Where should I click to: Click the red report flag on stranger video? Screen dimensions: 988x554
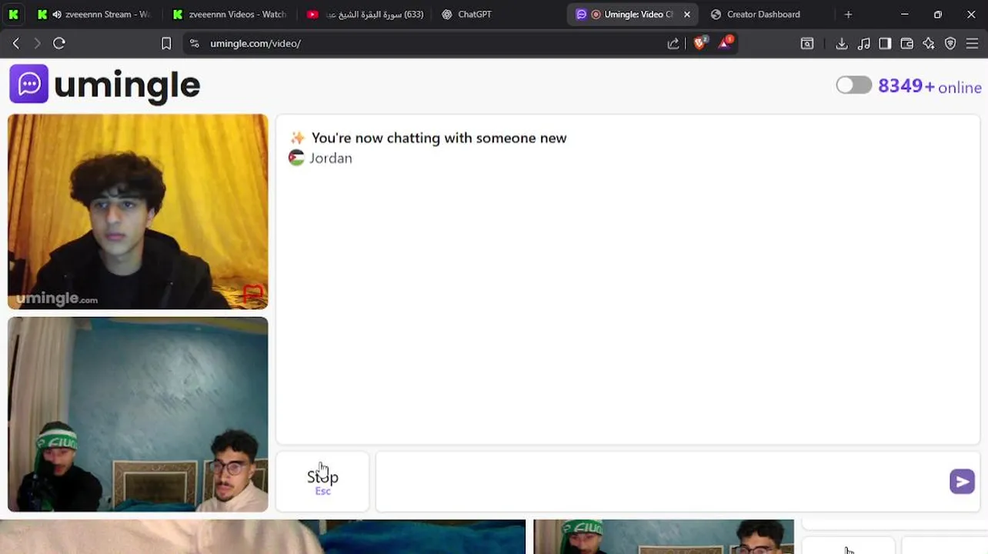[x=253, y=293]
